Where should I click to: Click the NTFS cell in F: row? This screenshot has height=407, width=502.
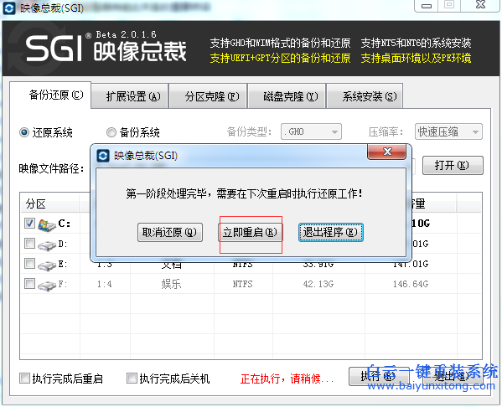pos(243,284)
